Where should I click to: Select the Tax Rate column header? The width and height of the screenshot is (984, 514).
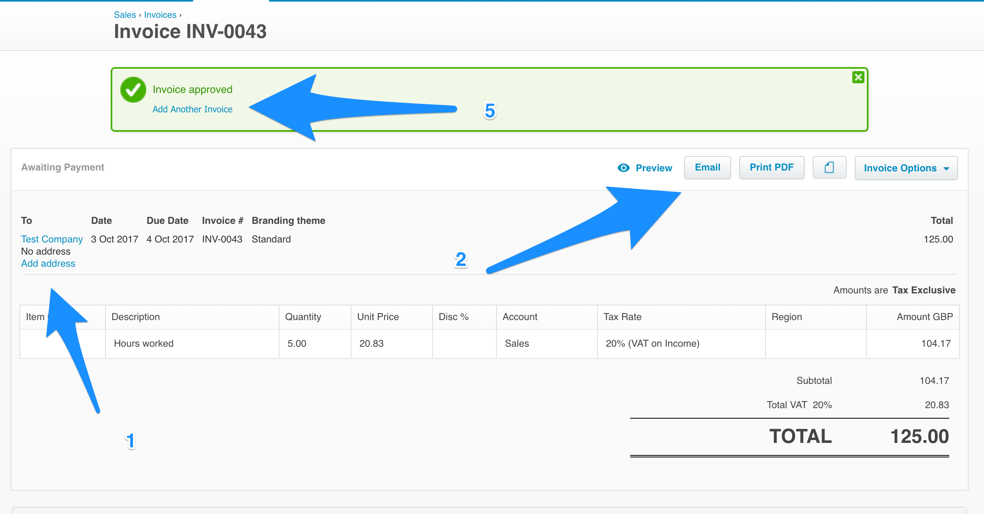click(622, 316)
